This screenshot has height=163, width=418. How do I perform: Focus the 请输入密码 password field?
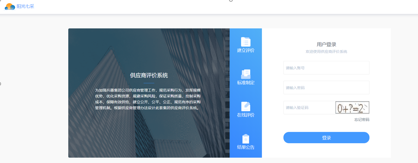(326, 87)
